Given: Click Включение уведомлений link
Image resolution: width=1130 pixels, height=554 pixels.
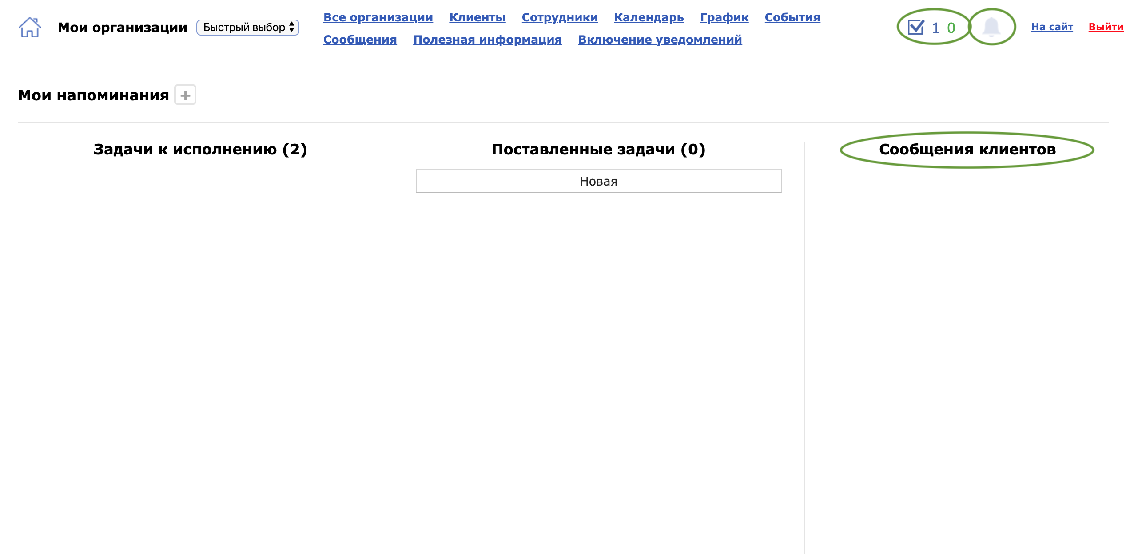Looking at the screenshot, I should (660, 40).
